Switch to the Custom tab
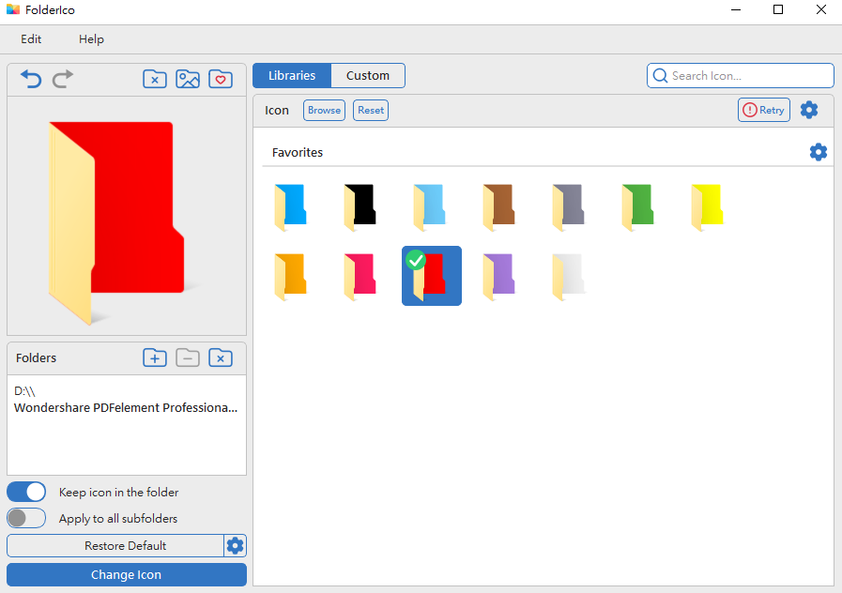Viewport: 842px width, 593px height. click(368, 76)
